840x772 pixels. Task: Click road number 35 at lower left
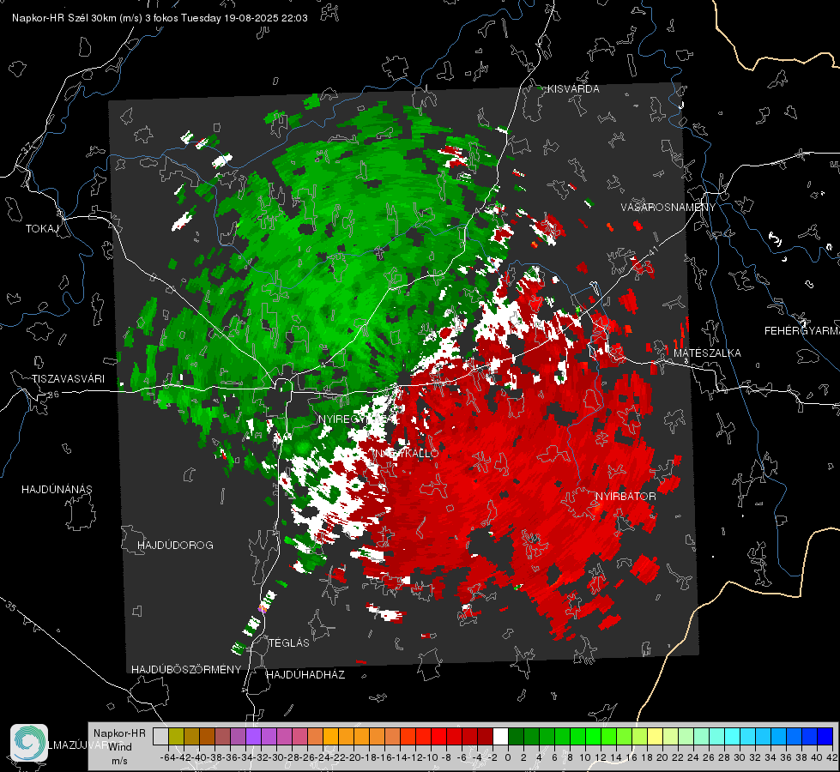(10, 606)
